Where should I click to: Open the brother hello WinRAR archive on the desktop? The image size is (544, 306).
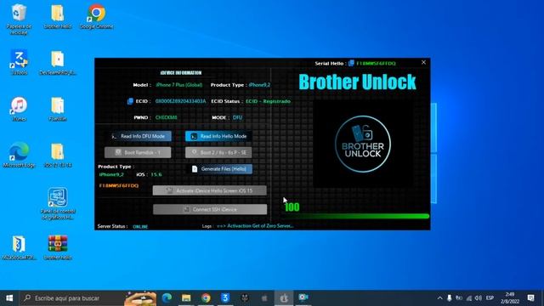click(58, 247)
